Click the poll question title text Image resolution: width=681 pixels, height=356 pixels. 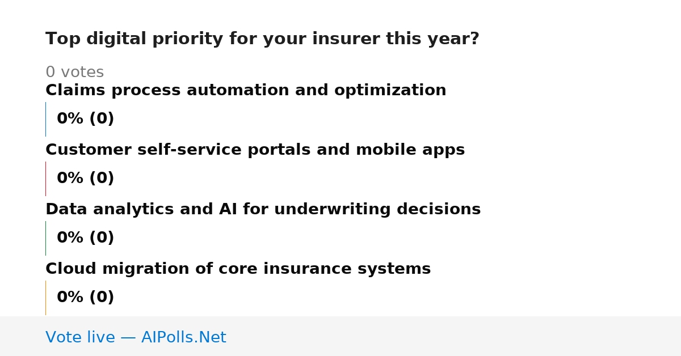(x=262, y=39)
